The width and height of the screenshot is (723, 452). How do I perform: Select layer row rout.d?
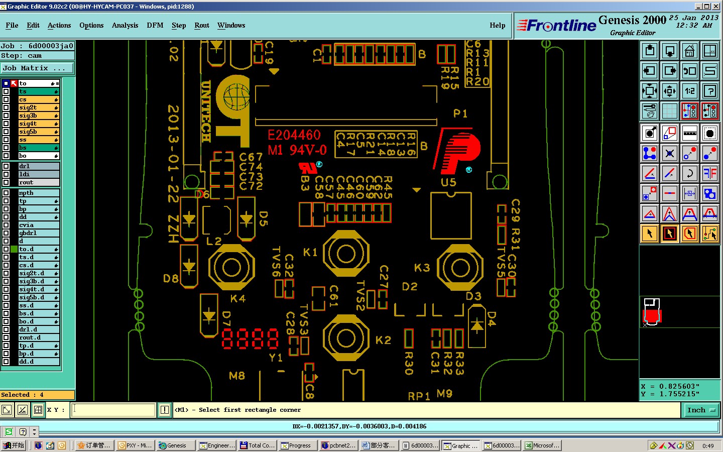pos(39,337)
